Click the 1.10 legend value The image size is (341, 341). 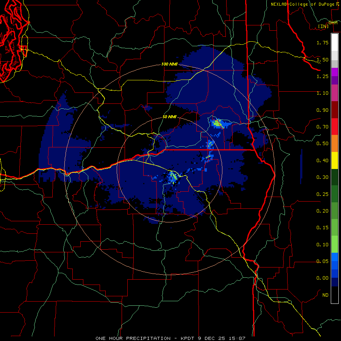[x=322, y=93]
